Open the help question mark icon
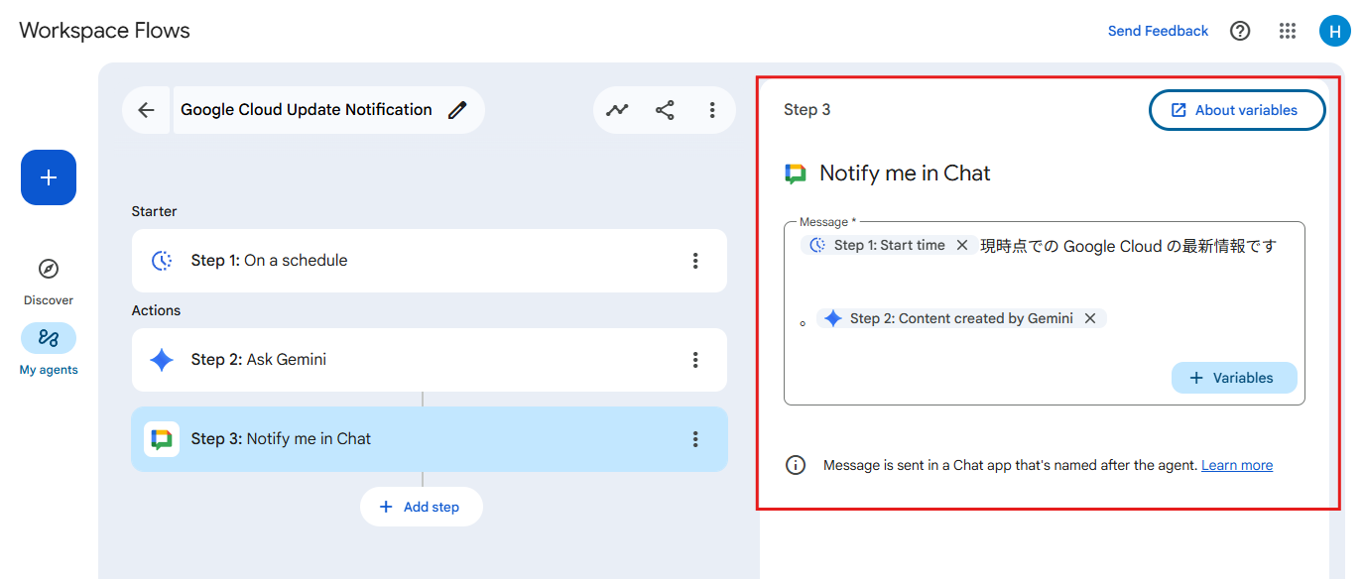Screen dimensions: 1364x579 [x=1240, y=31]
